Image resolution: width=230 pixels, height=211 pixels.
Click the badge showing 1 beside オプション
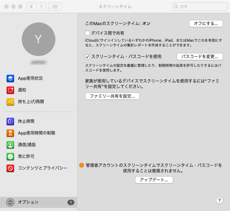tap(71, 202)
